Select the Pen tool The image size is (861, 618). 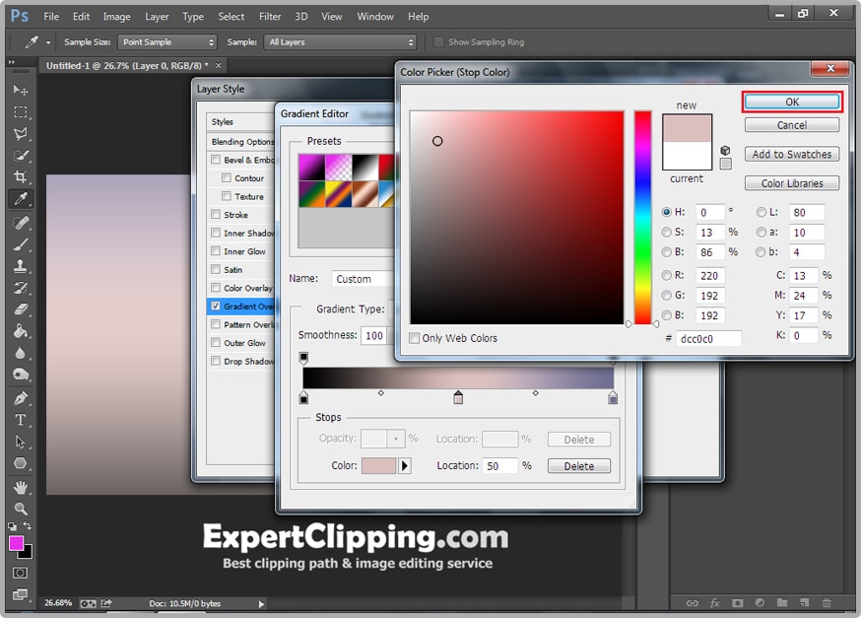pyautogui.click(x=20, y=397)
